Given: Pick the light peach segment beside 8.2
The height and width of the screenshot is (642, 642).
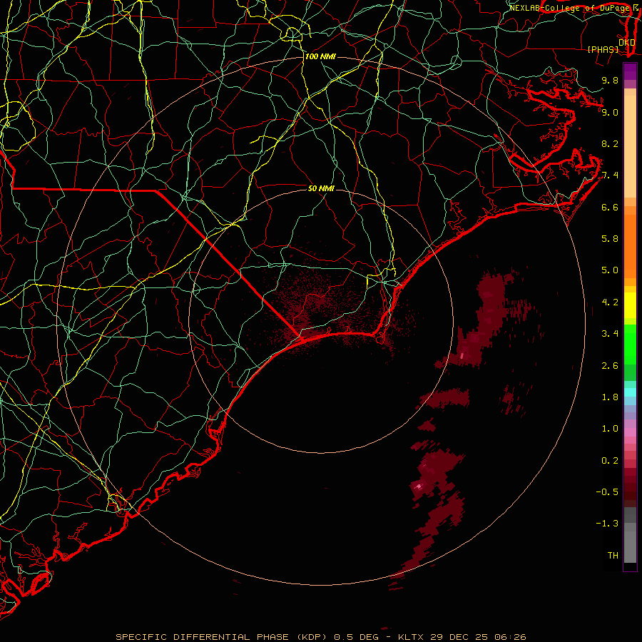Looking at the screenshot, I should (630, 146).
